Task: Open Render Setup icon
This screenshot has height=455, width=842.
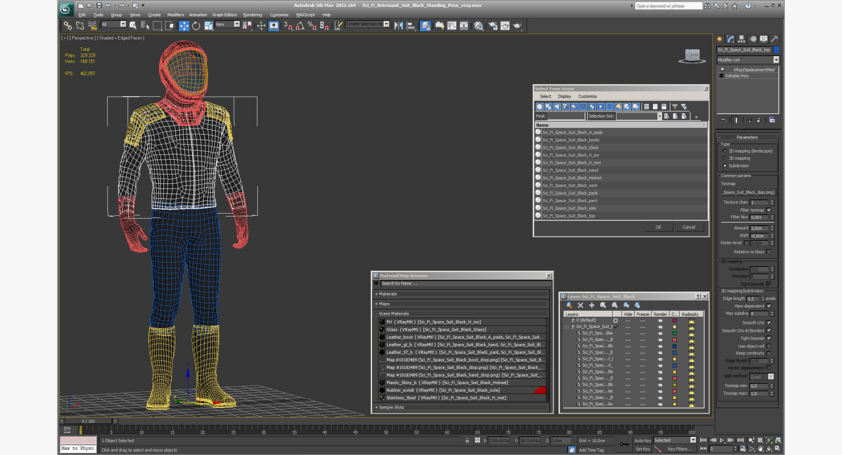Action: (492, 26)
